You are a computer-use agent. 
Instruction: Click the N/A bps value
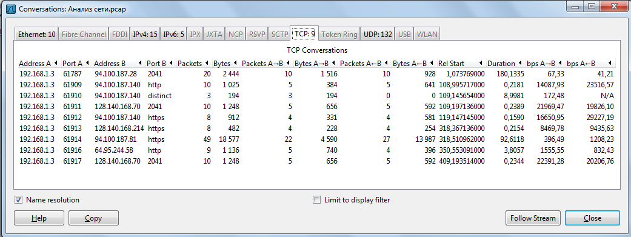(x=607, y=96)
